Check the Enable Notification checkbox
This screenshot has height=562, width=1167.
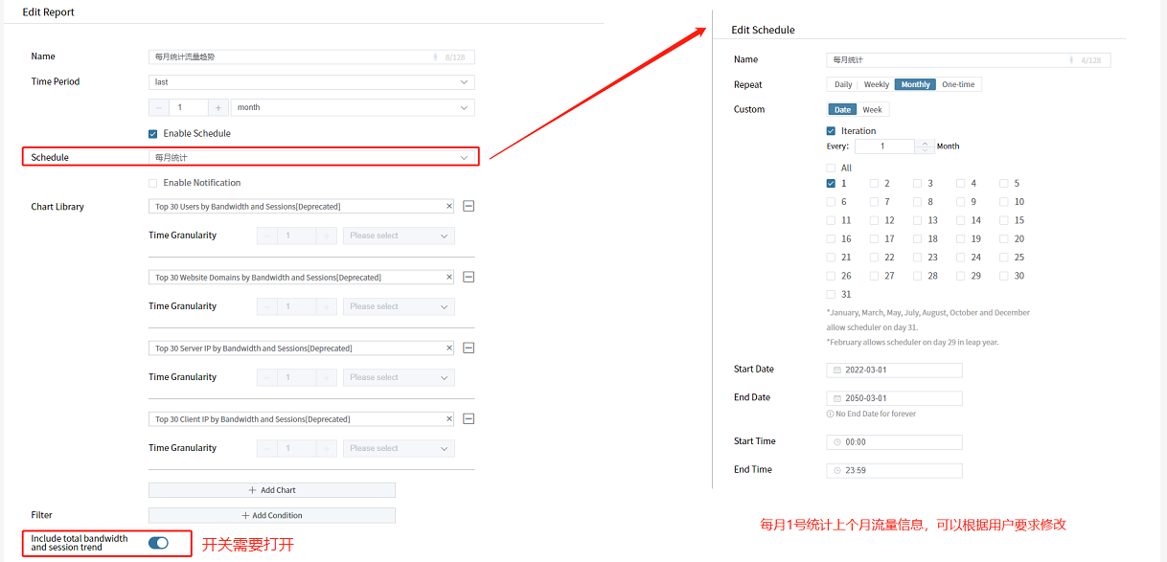[x=153, y=183]
